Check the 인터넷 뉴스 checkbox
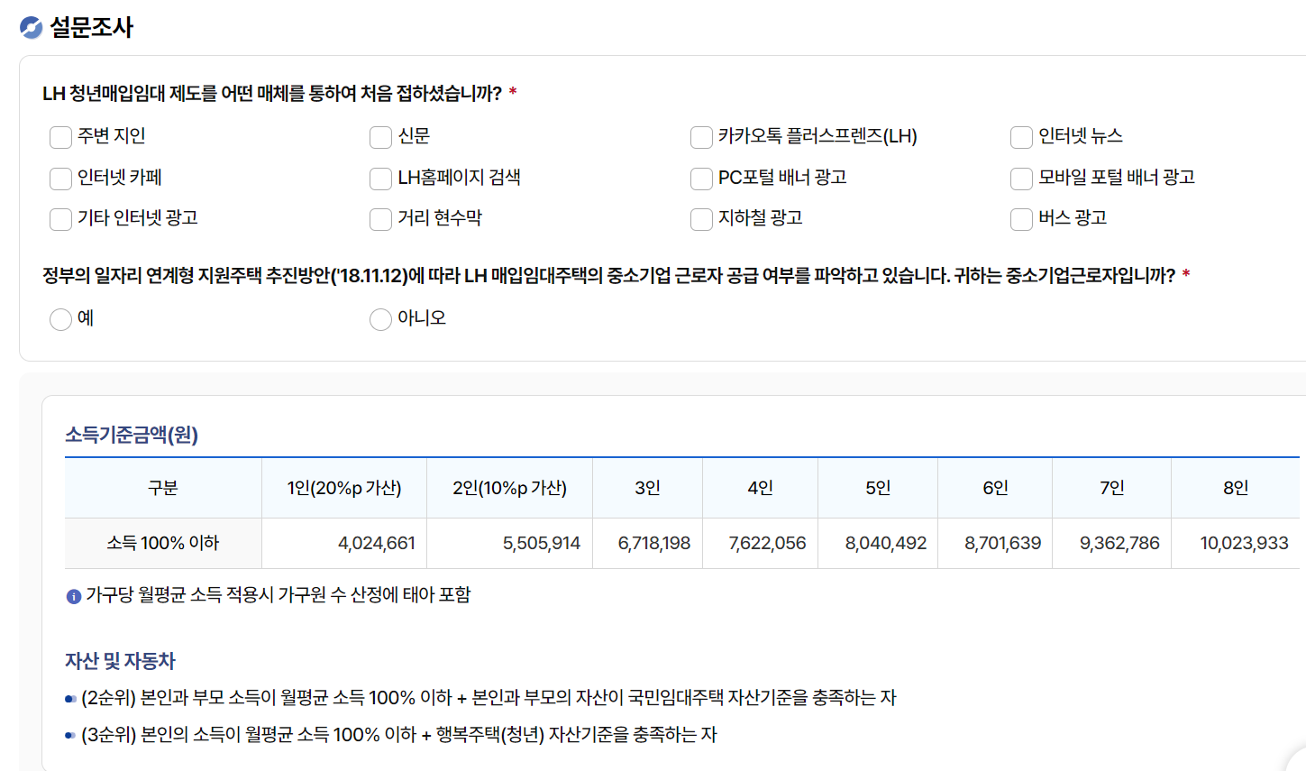Screen dimensions: 1306x771 pos(1020,137)
